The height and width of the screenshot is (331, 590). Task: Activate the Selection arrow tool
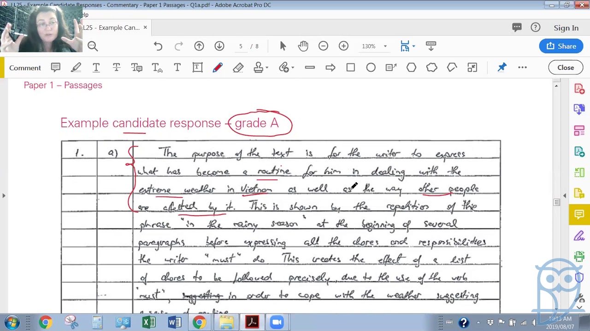283,46
